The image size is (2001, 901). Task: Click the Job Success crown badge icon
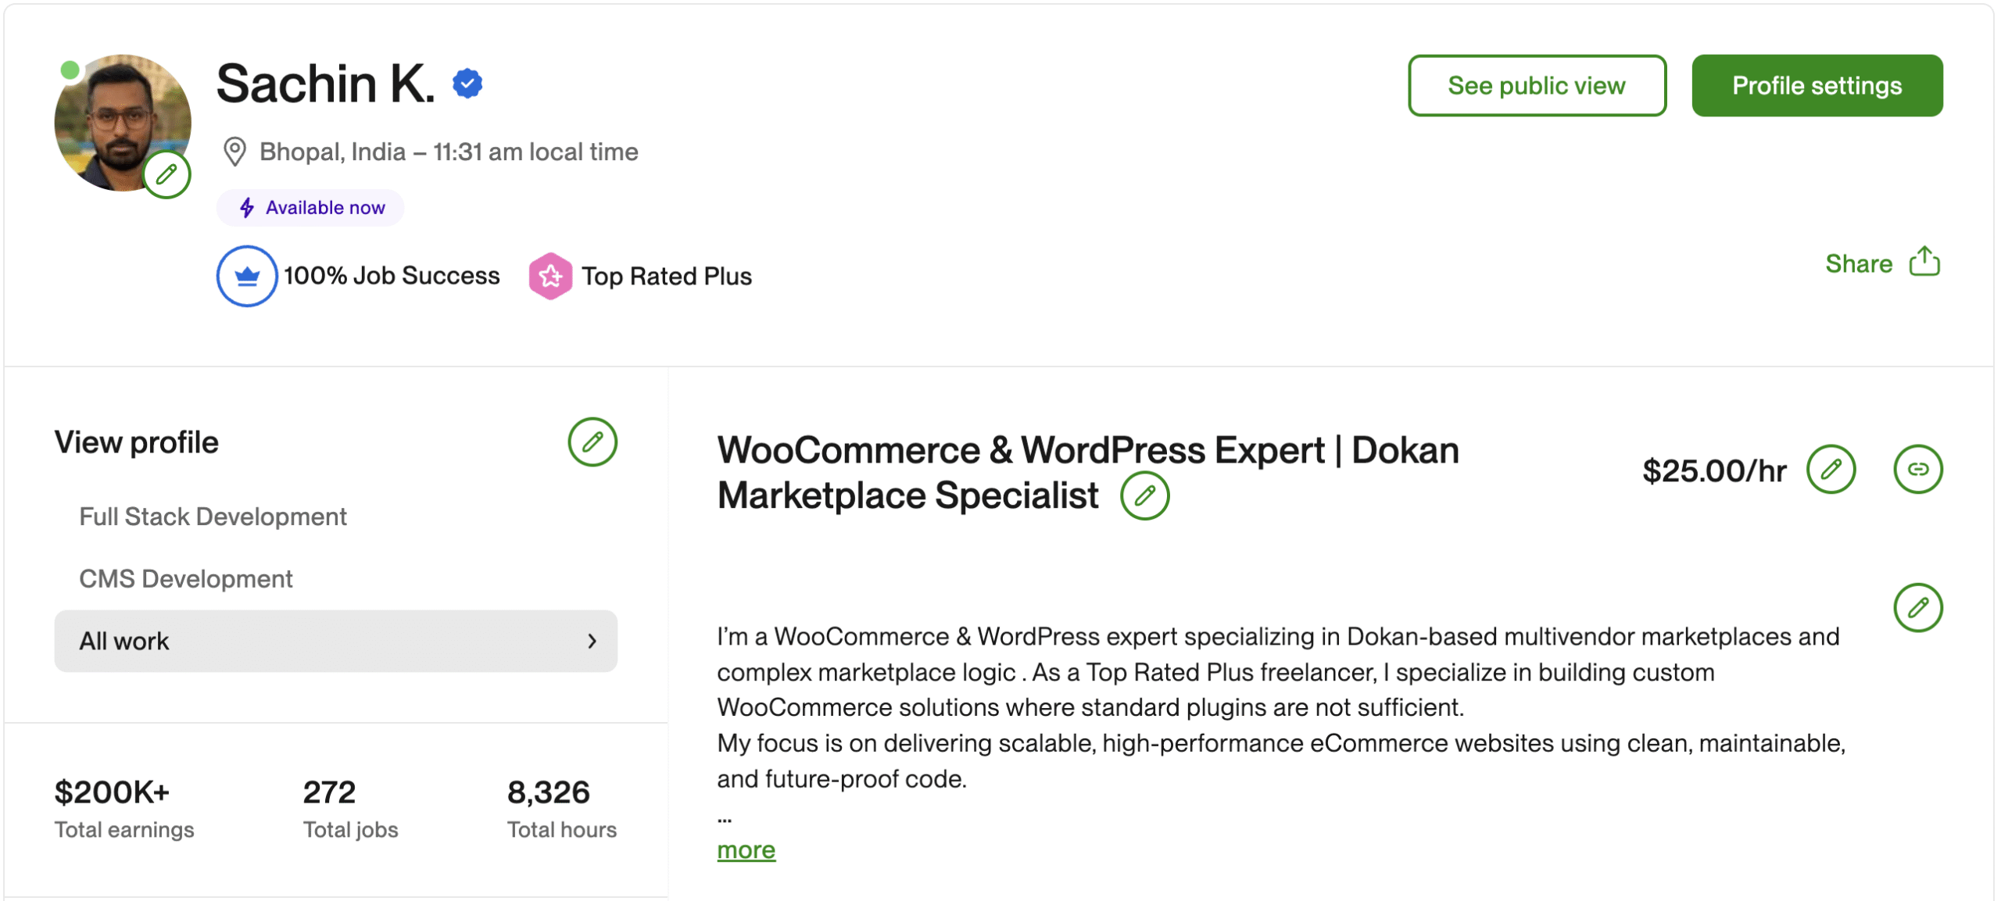pyautogui.click(x=247, y=276)
